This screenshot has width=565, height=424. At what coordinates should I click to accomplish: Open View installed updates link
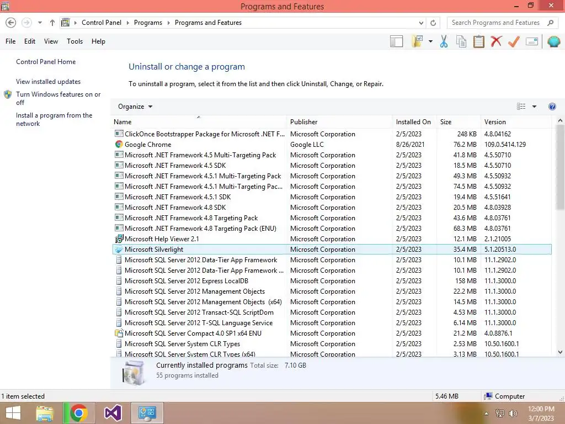49,82
